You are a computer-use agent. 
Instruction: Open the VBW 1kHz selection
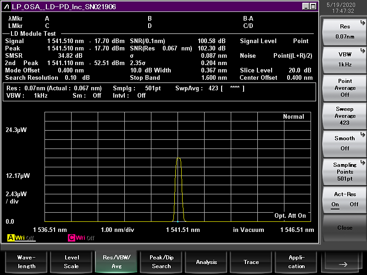pyautogui.click(x=345, y=59)
